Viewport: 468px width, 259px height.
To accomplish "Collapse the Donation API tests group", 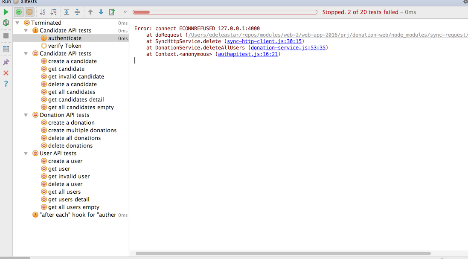I will (26, 115).
